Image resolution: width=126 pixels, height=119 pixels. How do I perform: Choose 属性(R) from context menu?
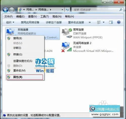click(25, 77)
